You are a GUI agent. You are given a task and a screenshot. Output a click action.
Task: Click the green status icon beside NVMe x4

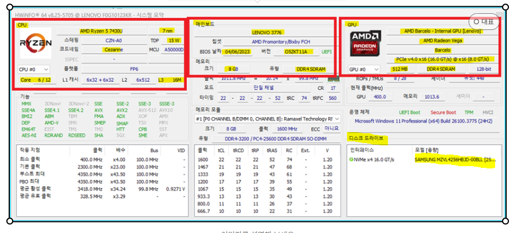tap(351, 160)
